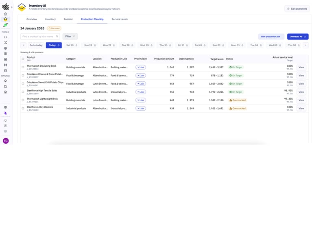The image size is (314, 244).
Task: Open the purple sparkle AI assistant icon
Action: pos(5,113)
